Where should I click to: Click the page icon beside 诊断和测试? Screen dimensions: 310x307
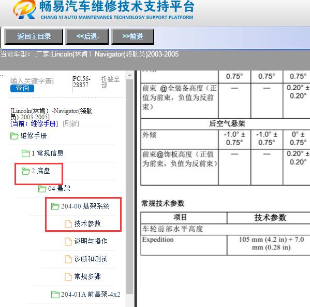(68, 259)
